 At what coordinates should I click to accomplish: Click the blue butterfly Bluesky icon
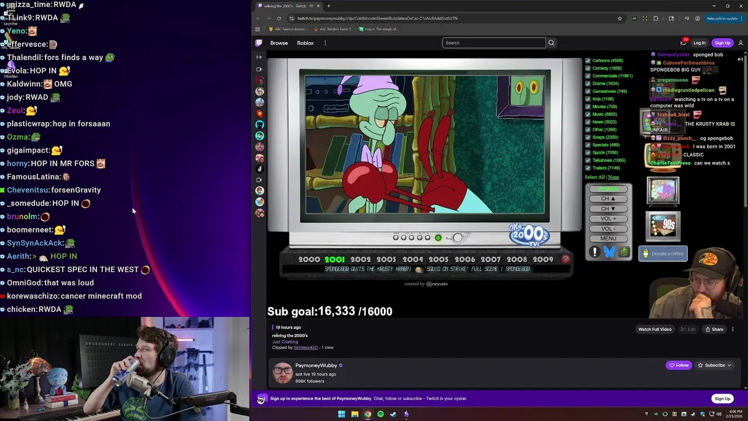[609, 252]
